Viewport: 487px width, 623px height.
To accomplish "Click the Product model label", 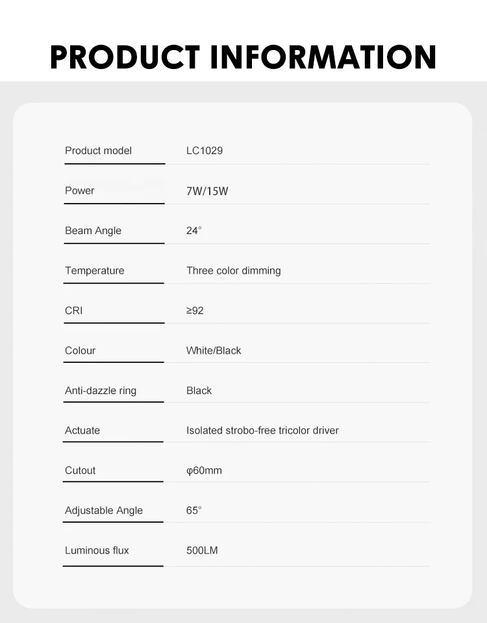I will point(98,151).
